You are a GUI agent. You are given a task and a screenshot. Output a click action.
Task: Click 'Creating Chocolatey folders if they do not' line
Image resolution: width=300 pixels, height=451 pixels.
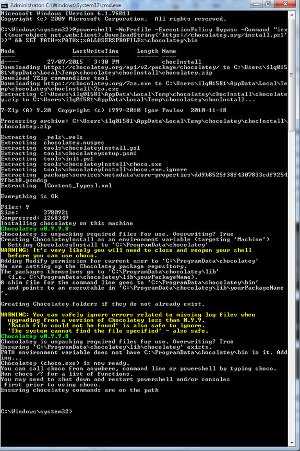tap(103, 304)
